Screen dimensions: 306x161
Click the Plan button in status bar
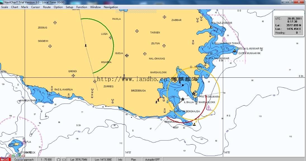134,159
